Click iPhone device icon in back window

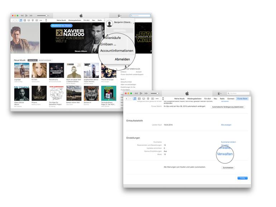46,20
